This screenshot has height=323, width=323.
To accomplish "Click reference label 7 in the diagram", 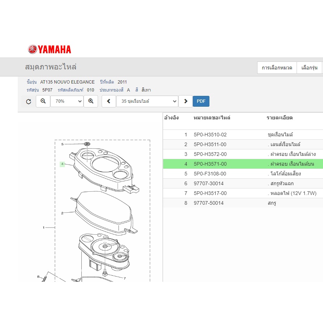I will tap(125, 278).
